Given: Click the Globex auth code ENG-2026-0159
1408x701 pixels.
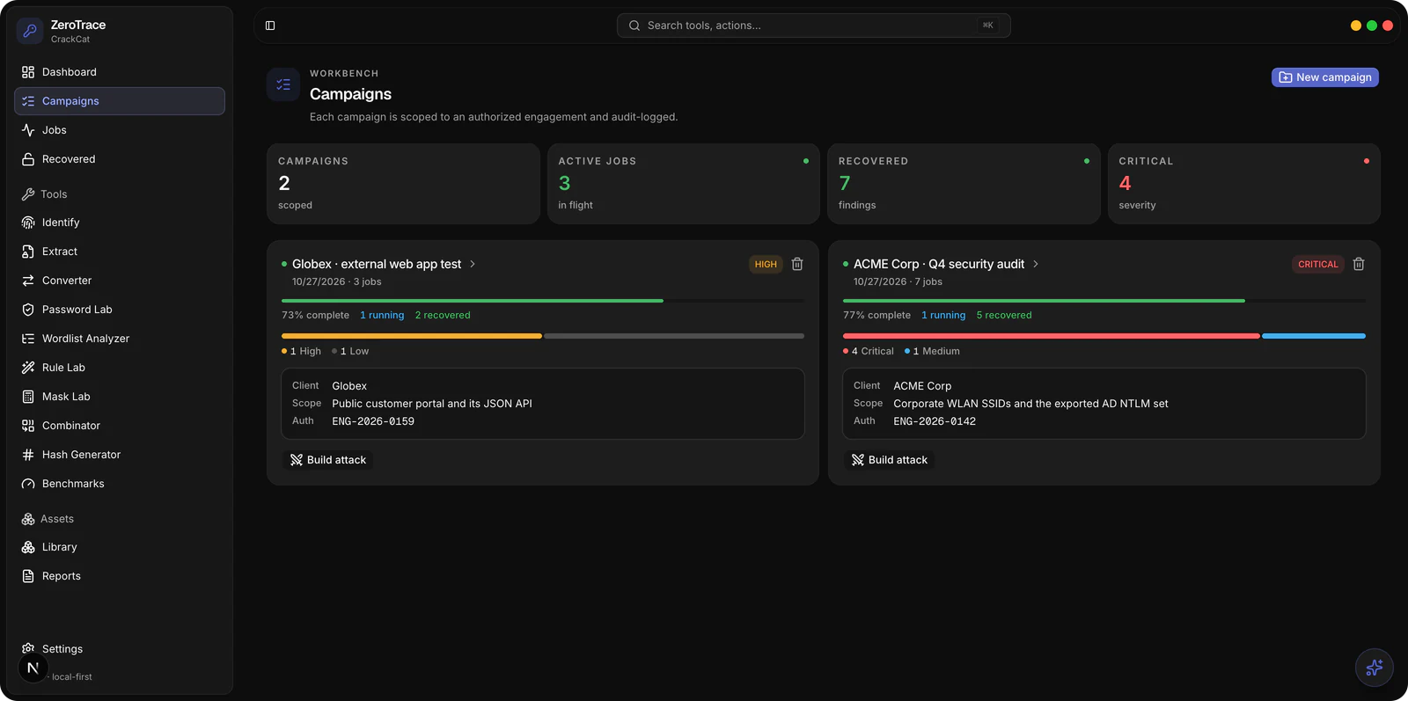Looking at the screenshot, I should [x=373, y=421].
